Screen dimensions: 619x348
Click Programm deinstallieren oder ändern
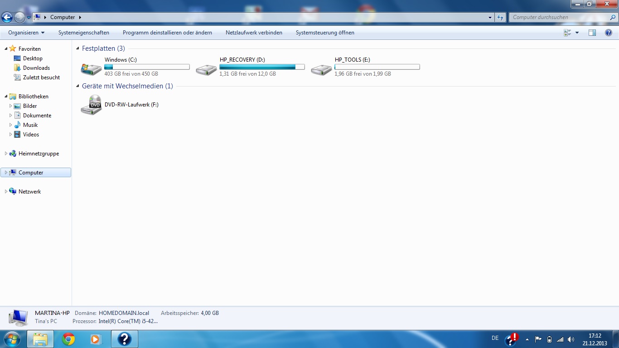tap(167, 33)
